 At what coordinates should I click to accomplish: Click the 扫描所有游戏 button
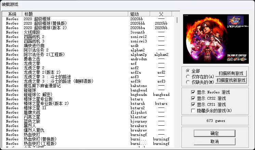tap(231, 73)
